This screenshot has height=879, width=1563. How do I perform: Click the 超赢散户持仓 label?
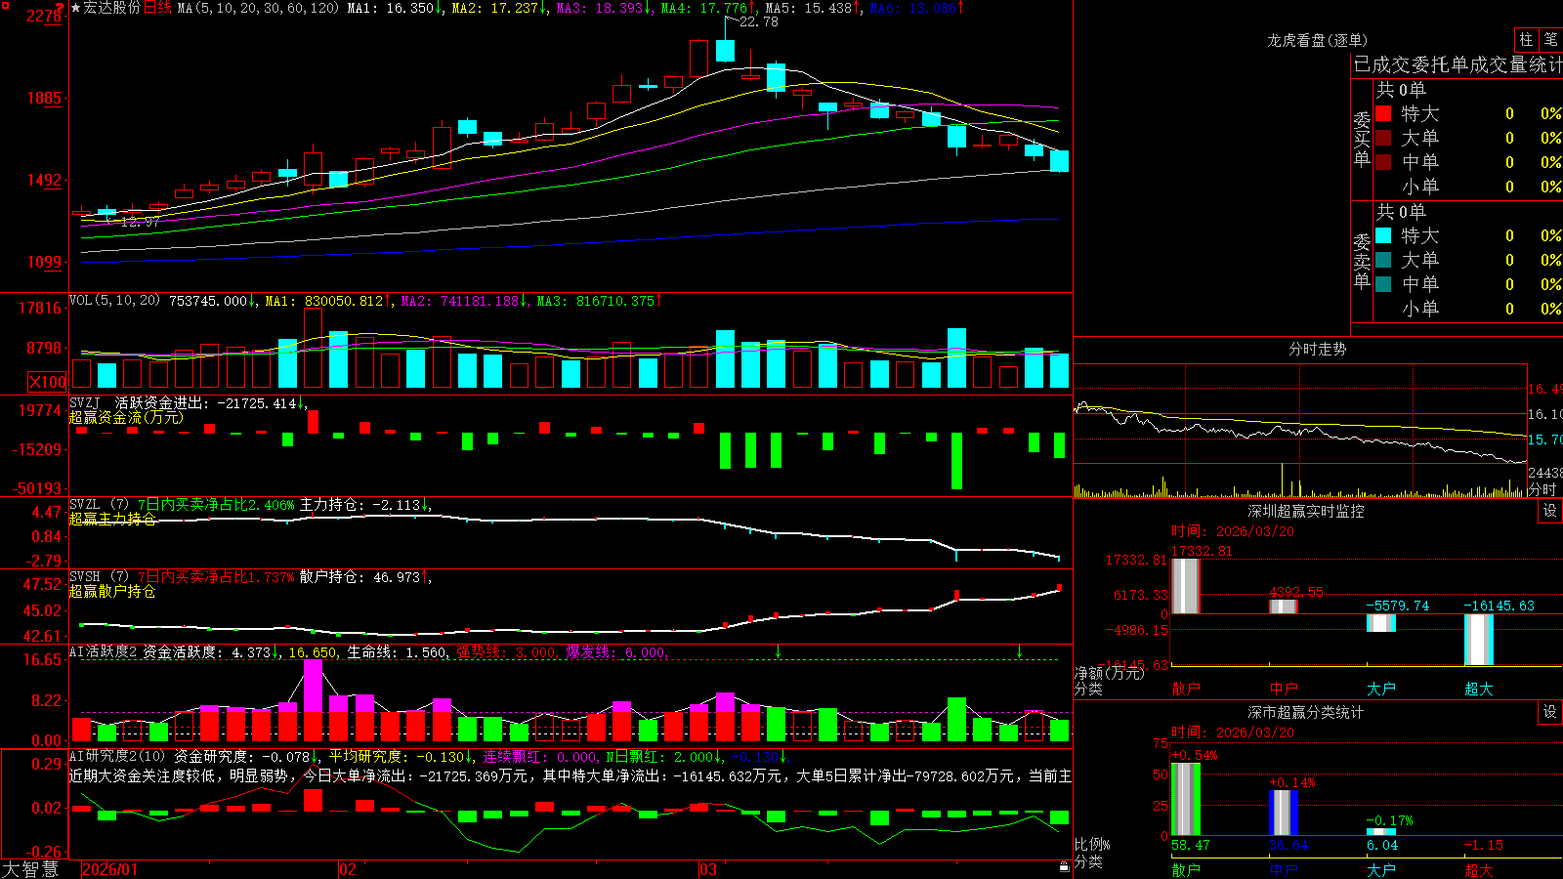click(x=112, y=591)
